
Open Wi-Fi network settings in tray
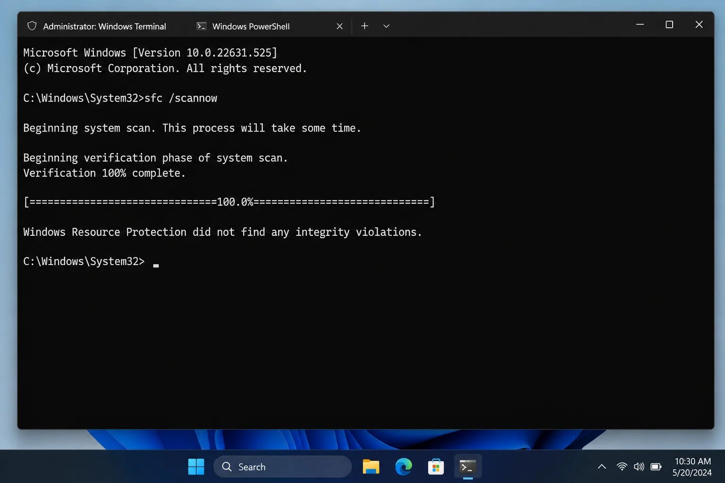click(x=622, y=466)
